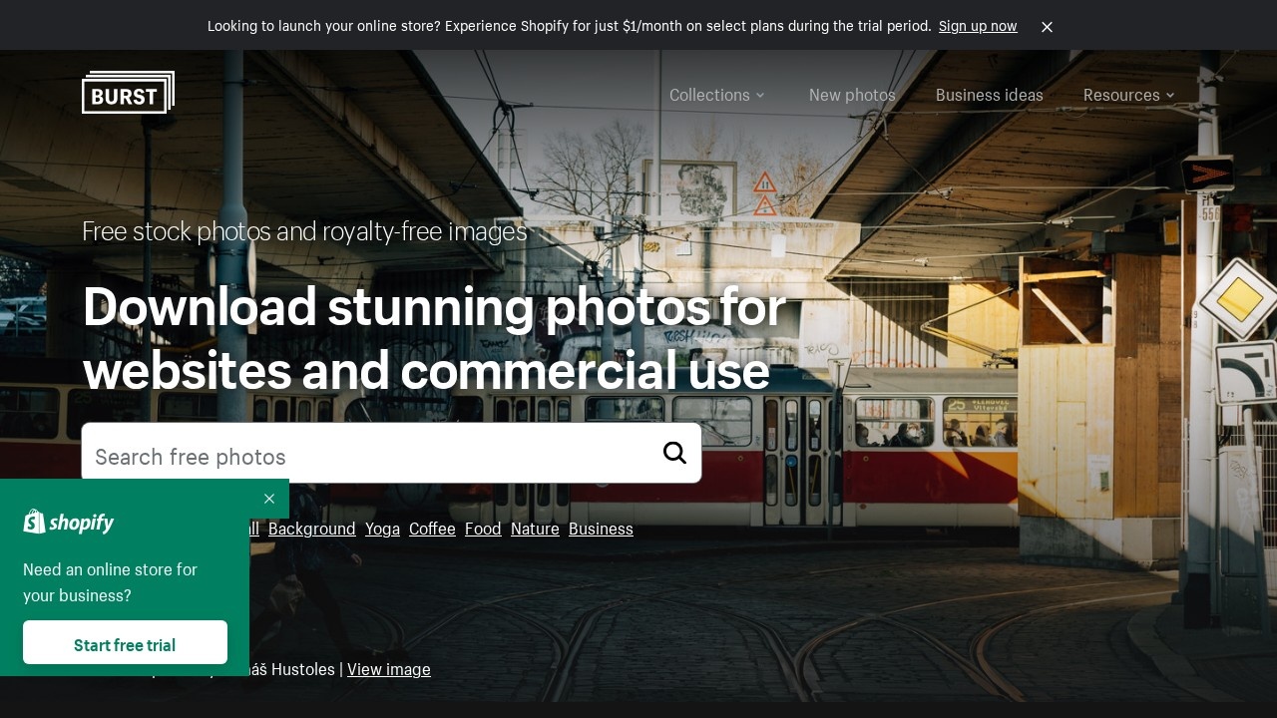Browse the Yoga photo tag

pos(382,529)
